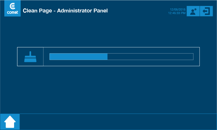Click the person silhouette in header
217x130 pixels.
click(x=193, y=12)
